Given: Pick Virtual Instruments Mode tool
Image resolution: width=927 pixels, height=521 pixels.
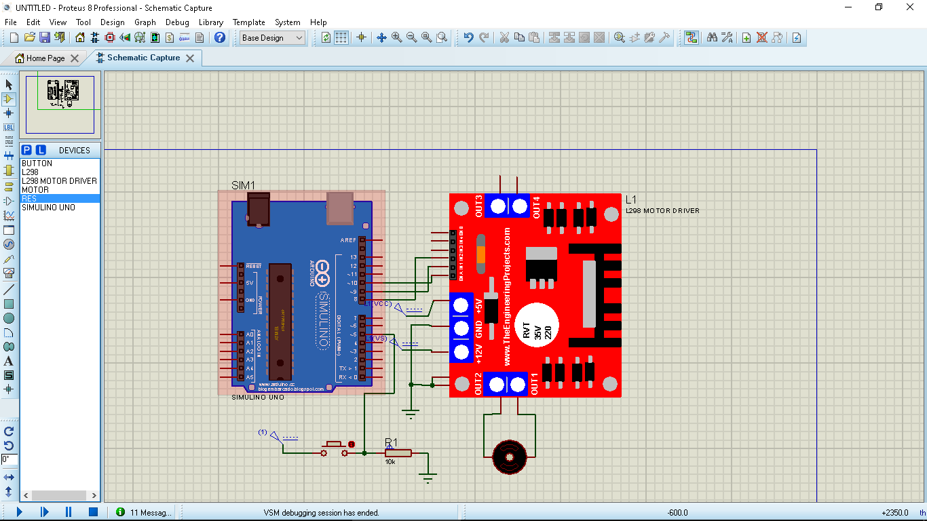Looking at the screenshot, I should pos(9,273).
